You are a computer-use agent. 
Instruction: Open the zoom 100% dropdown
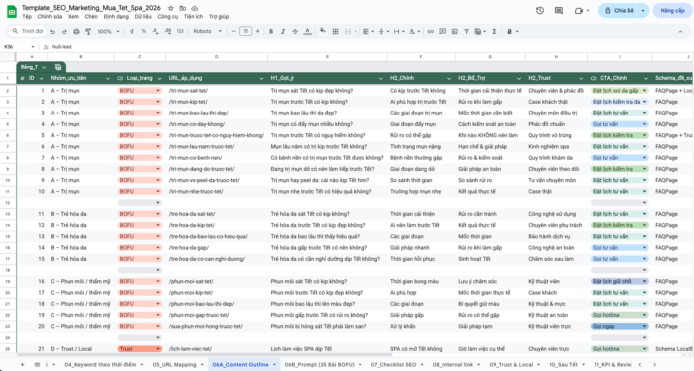click(x=108, y=31)
